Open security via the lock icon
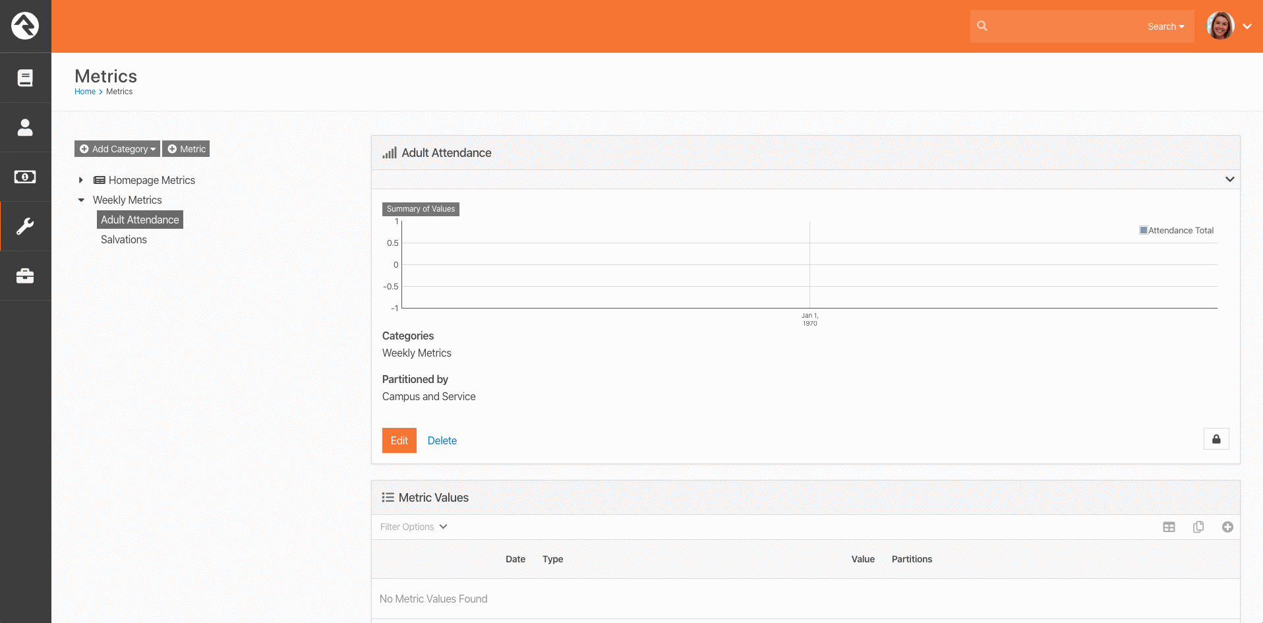 (1216, 439)
